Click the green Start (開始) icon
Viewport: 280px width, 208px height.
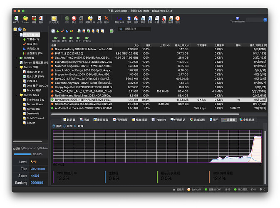tap(67, 20)
